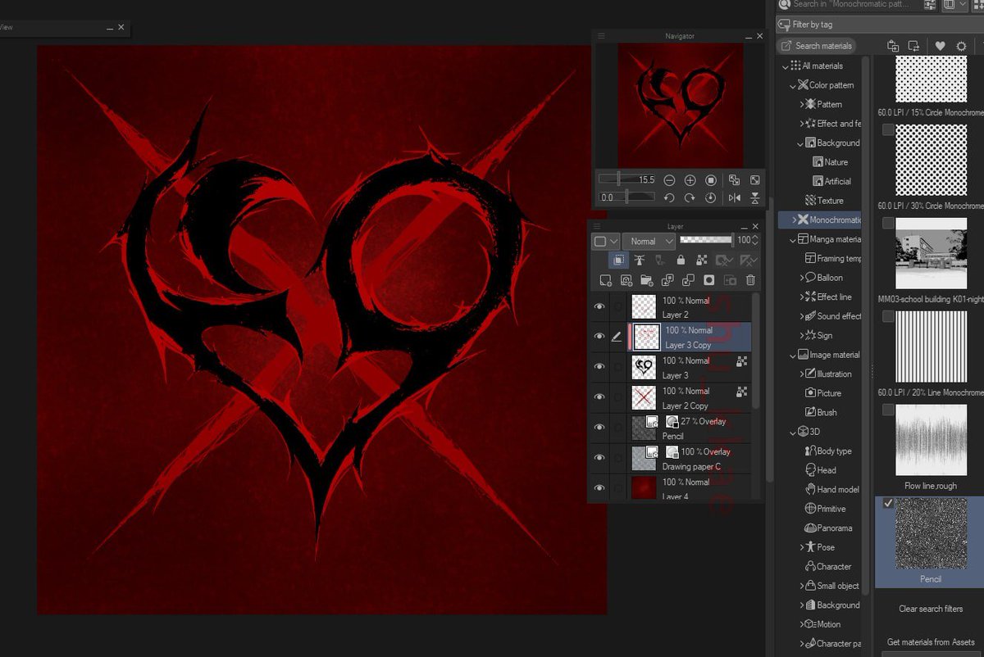The height and width of the screenshot is (657, 984).
Task: Zoom out using the Navigator minus icon
Action: pos(669,179)
